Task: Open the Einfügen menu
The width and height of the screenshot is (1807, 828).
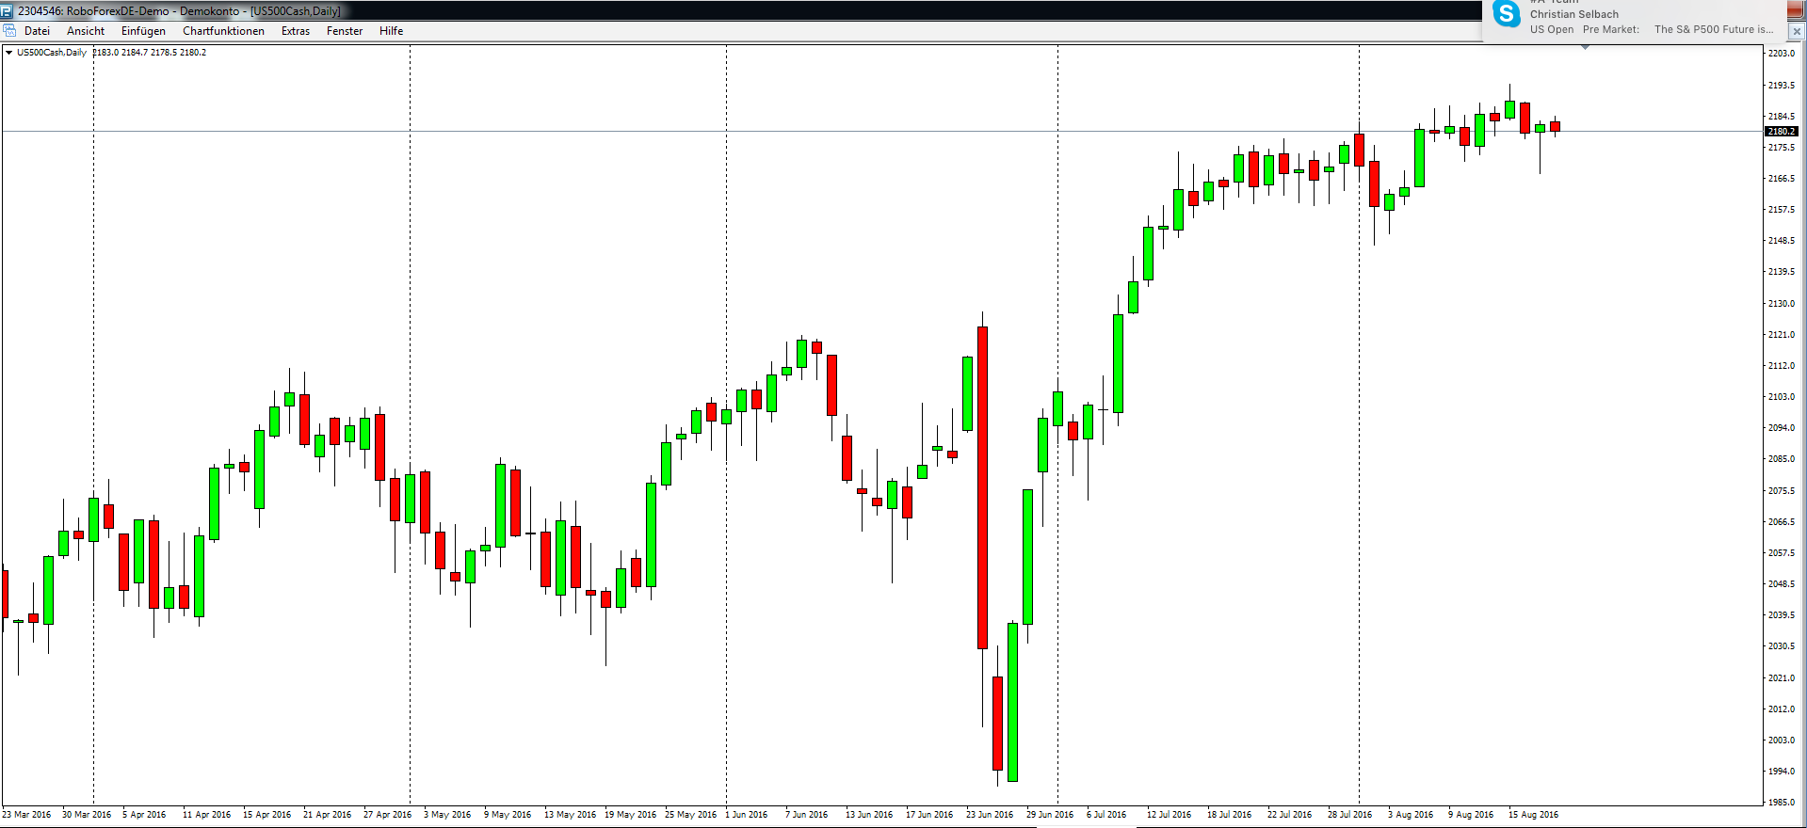Action: [x=143, y=31]
